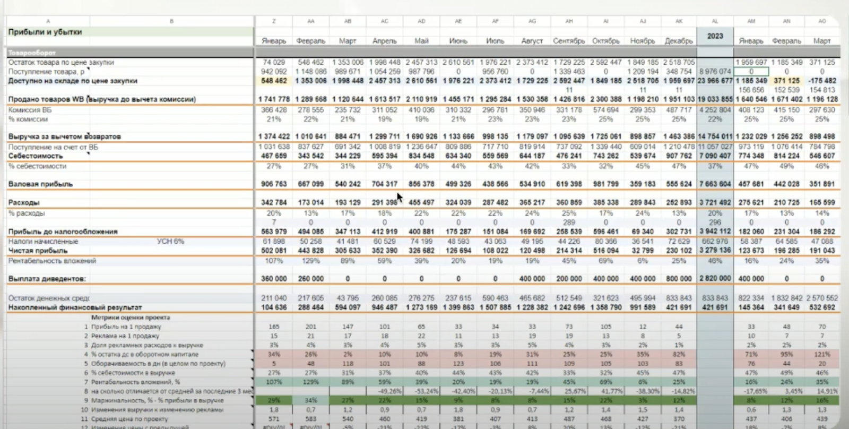Screen dimensions: 849x429
Task: Click the negative value -175 482
Action: tap(822, 81)
